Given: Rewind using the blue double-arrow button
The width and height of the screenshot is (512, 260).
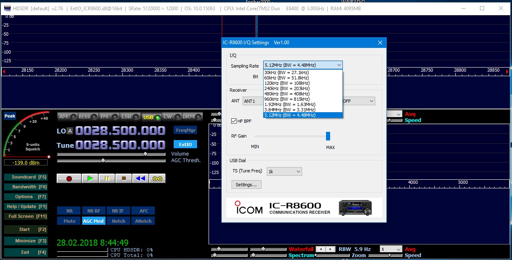Looking at the screenshot, I should (x=140, y=179).
